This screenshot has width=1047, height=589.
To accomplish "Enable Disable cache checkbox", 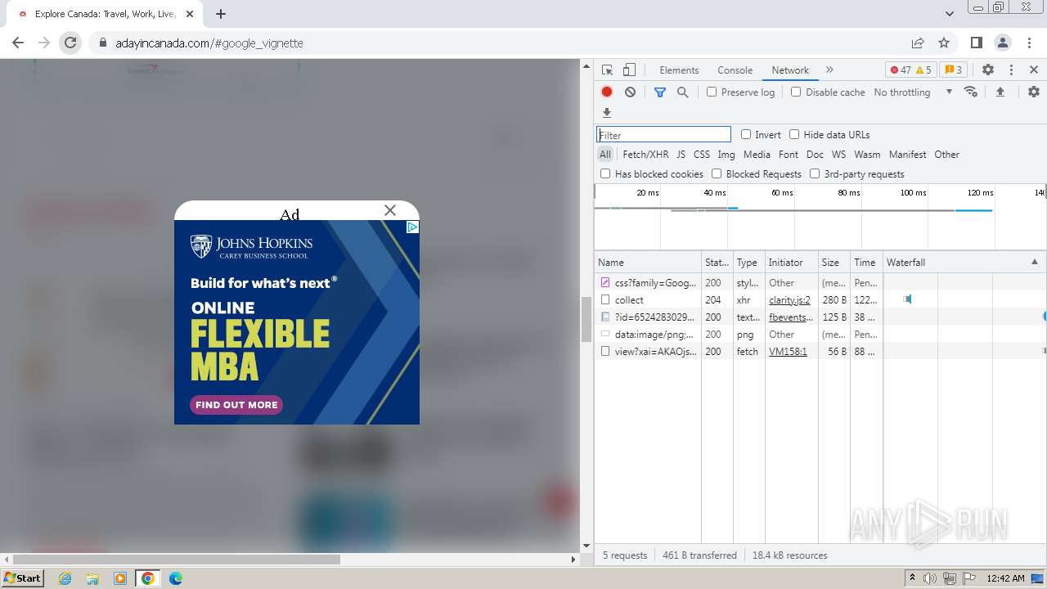I will (796, 92).
